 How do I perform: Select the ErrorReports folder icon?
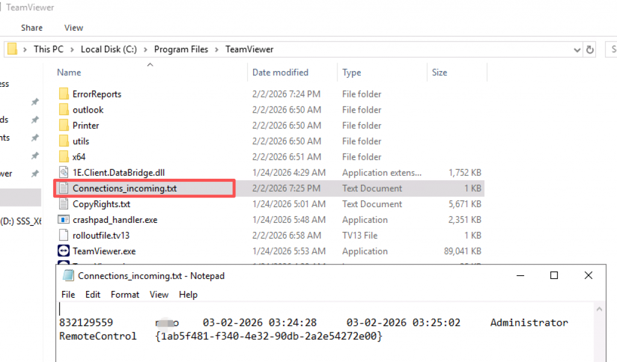(64, 94)
